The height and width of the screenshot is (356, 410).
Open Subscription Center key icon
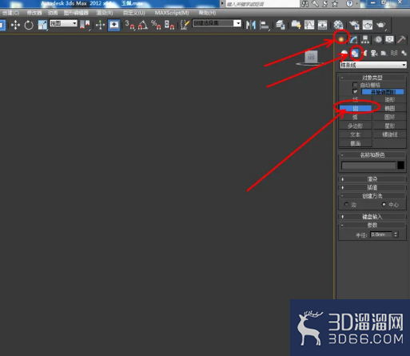pos(315,4)
